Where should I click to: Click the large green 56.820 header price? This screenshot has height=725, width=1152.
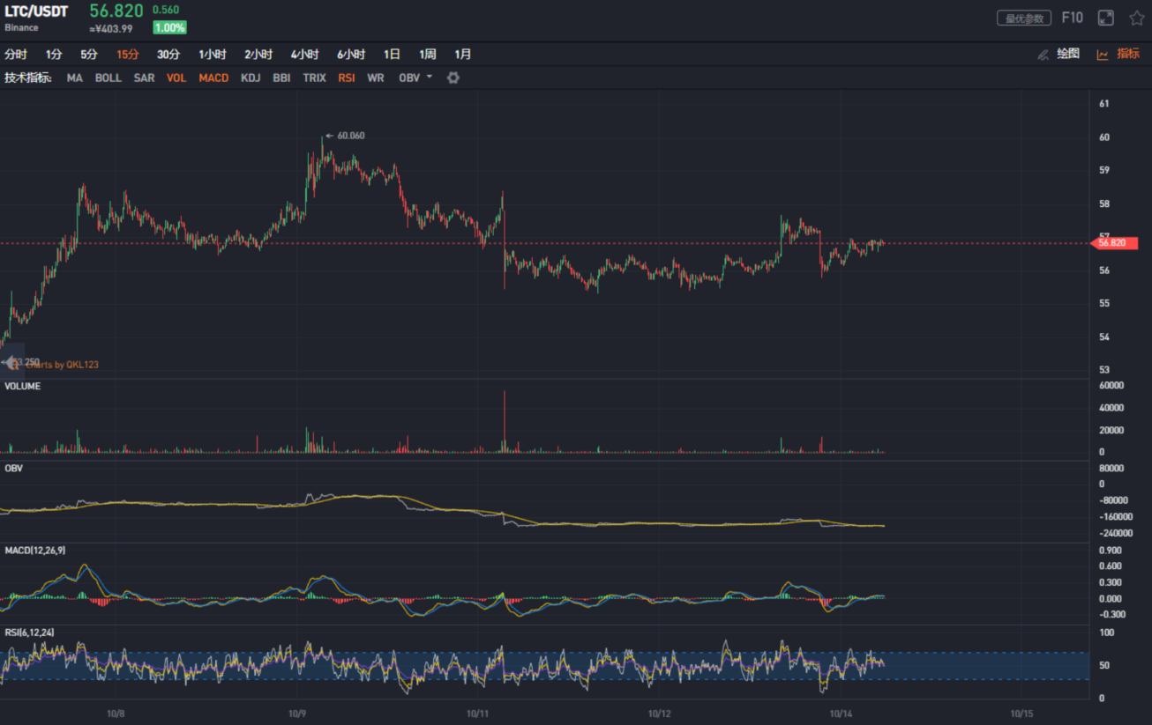click(x=116, y=11)
